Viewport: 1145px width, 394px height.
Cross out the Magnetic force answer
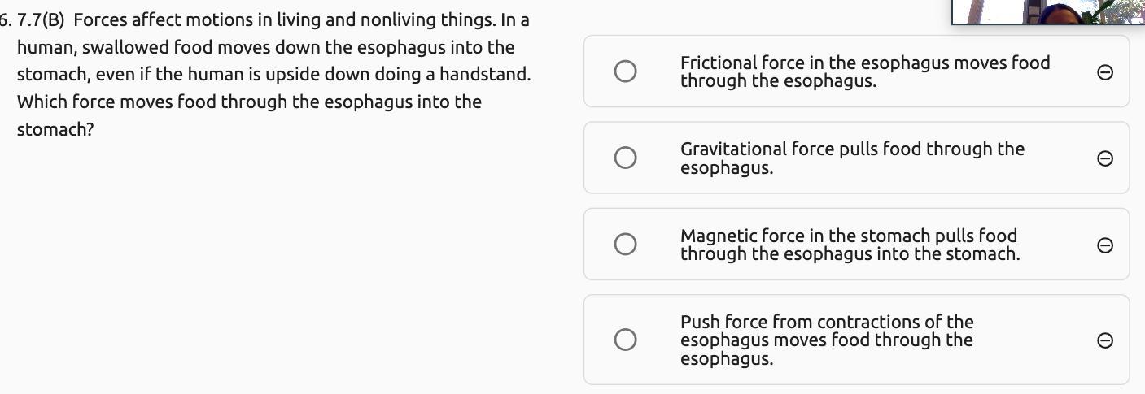1104,245
